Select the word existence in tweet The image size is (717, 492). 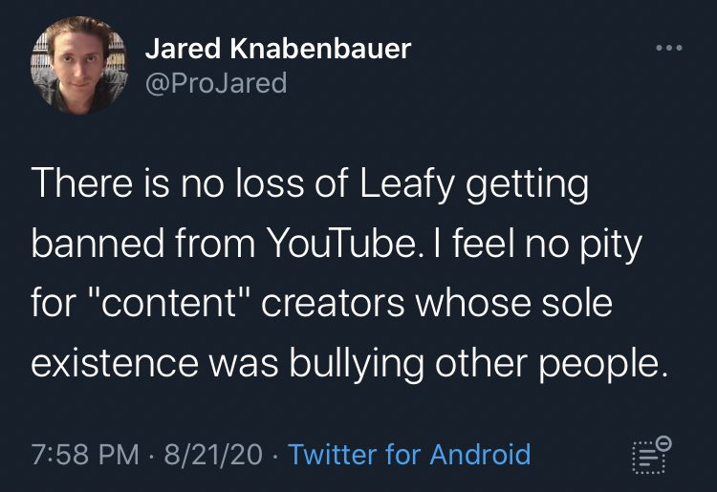point(115,363)
